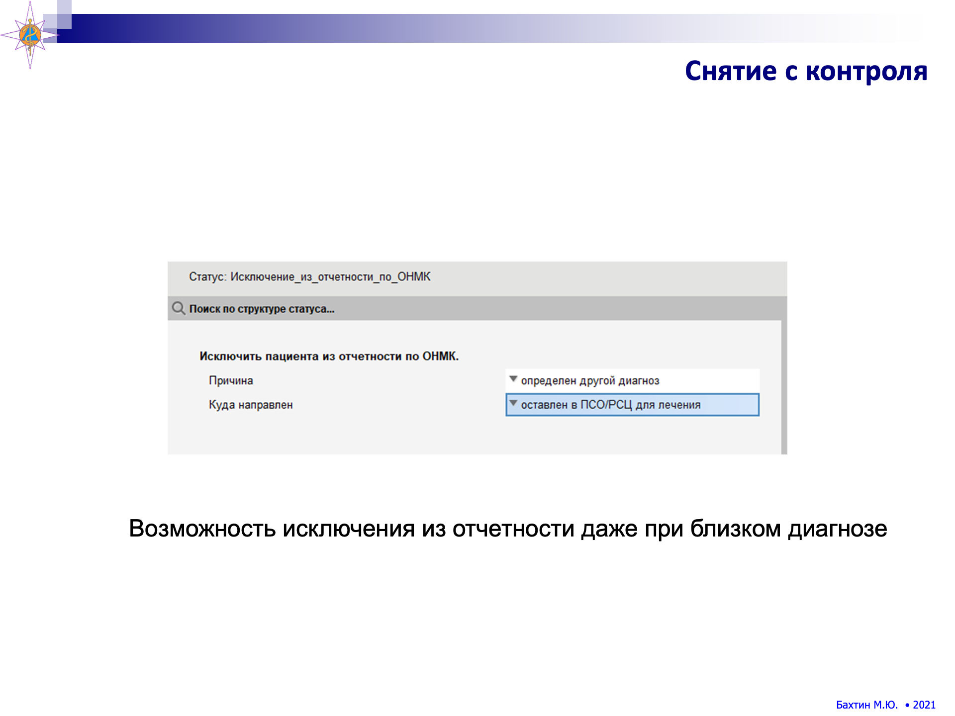Click the star emblem logo
The height and width of the screenshot is (716, 955).
[x=30, y=35]
